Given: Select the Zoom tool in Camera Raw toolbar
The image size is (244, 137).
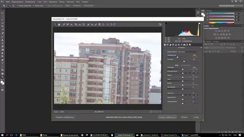Looking at the screenshot, I should point(55,24).
